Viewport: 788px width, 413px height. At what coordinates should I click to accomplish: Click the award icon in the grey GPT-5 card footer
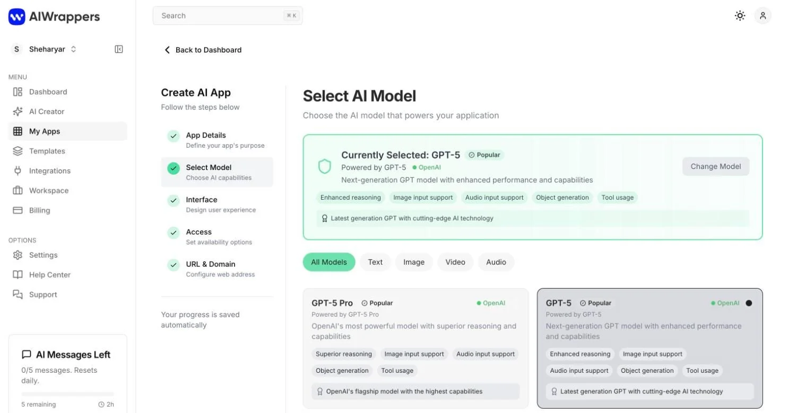point(554,392)
